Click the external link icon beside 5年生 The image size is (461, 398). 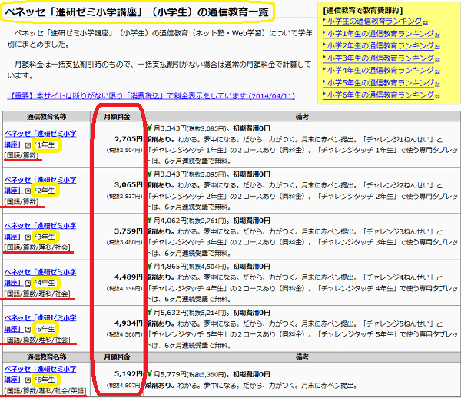click(x=28, y=329)
